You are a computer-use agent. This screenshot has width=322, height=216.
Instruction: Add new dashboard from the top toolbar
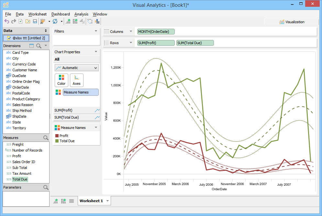pyautogui.click(x=75, y=21)
